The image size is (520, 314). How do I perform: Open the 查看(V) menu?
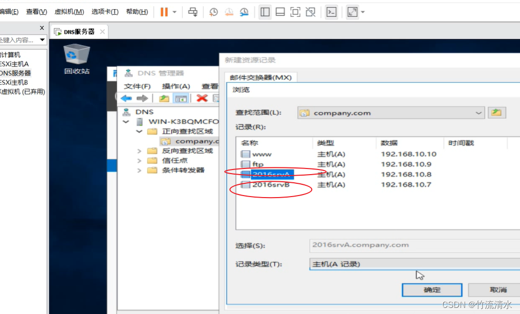[36, 12]
